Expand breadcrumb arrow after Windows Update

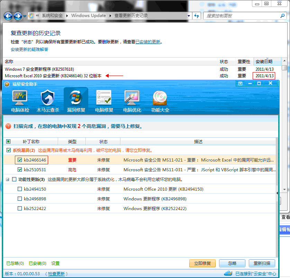click(110, 16)
